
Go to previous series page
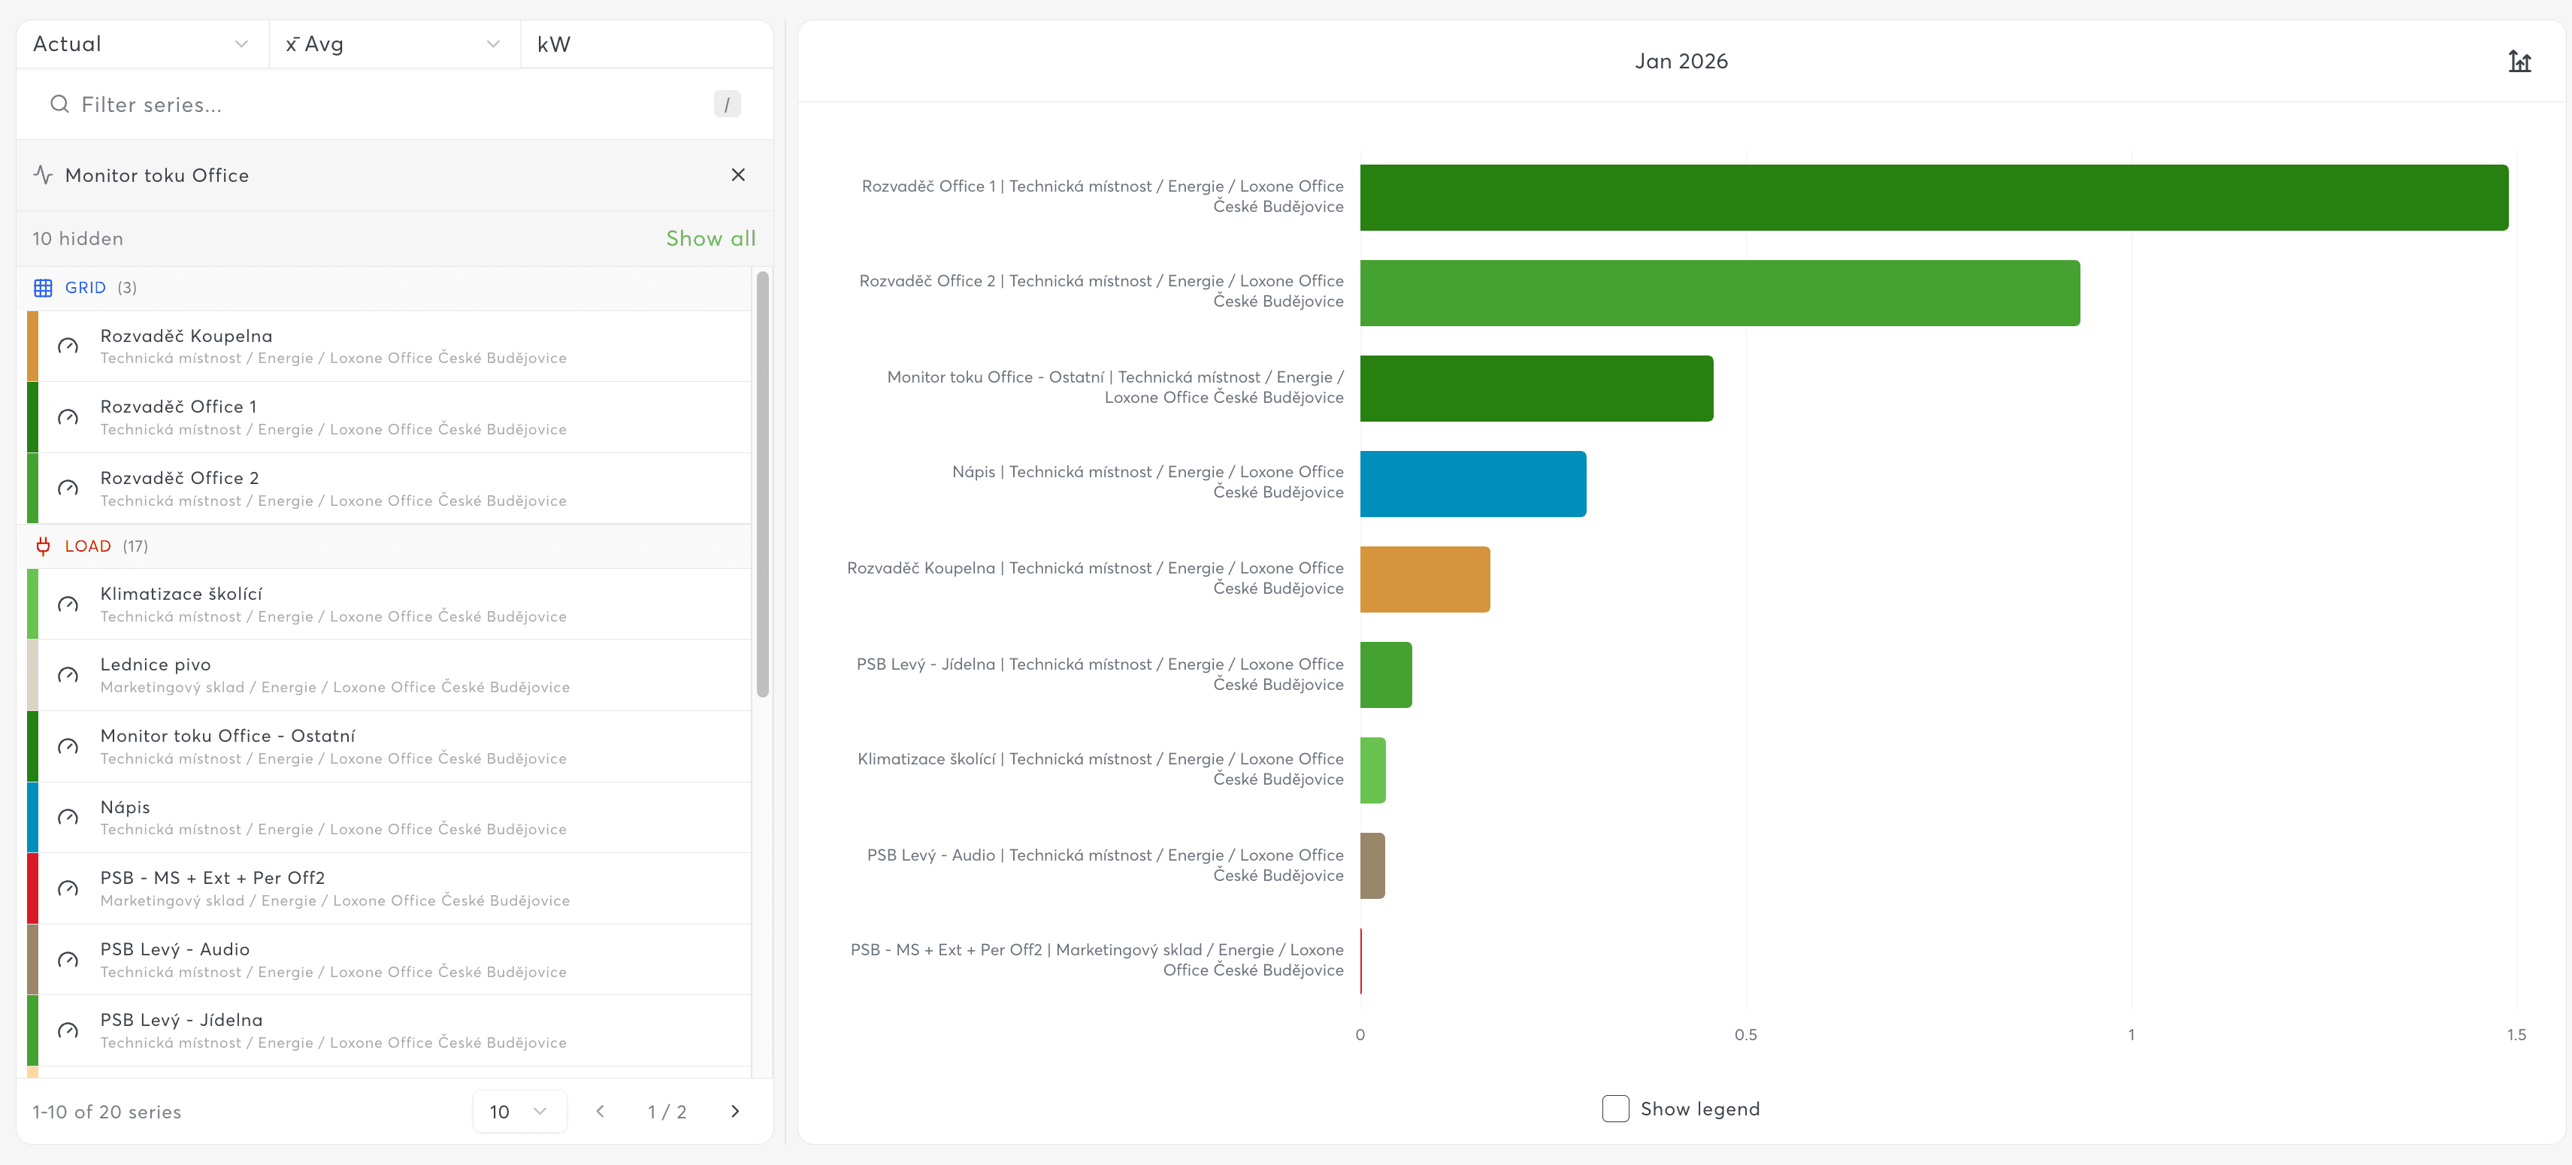(x=600, y=1111)
